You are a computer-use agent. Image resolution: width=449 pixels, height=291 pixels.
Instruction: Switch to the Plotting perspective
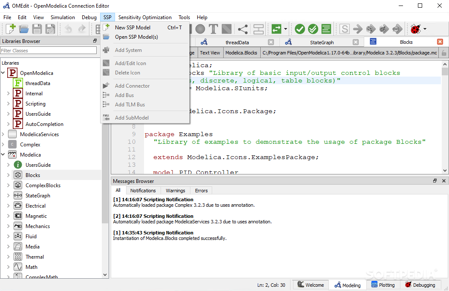coord(383,285)
